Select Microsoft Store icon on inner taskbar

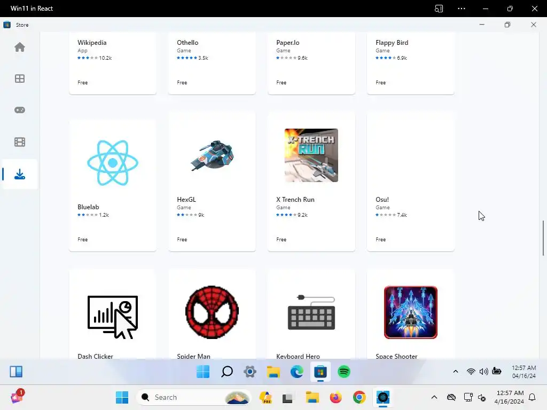(321, 372)
